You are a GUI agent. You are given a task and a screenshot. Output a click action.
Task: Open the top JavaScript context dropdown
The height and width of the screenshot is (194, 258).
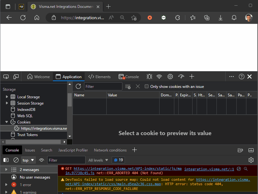tap(28, 160)
